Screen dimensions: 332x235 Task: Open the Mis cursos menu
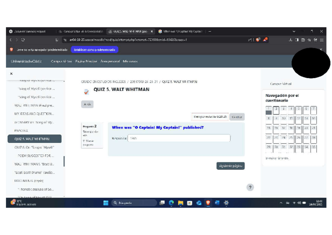point(130,62)
